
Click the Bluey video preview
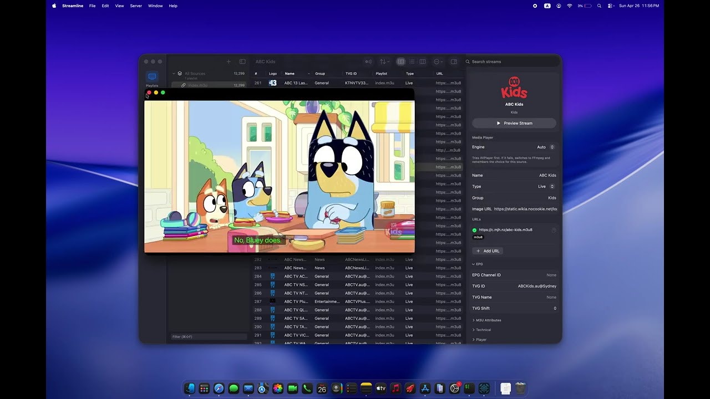tap(280, 176)
